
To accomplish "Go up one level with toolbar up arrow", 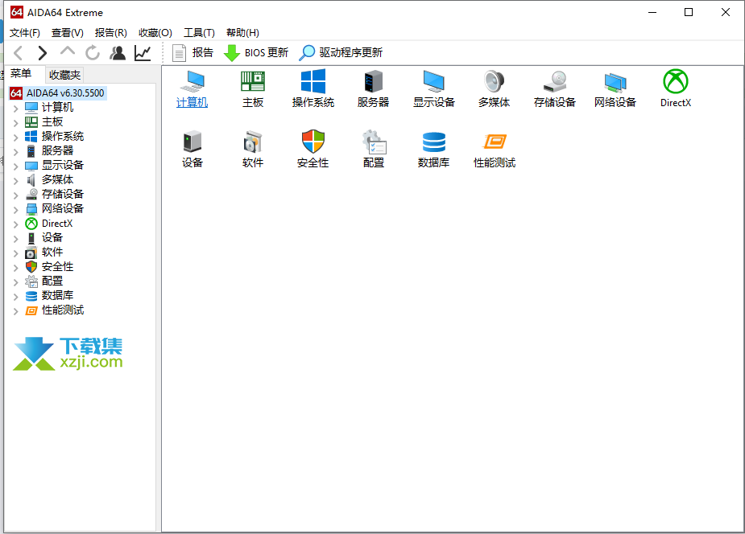I will [x=68, y=51].
